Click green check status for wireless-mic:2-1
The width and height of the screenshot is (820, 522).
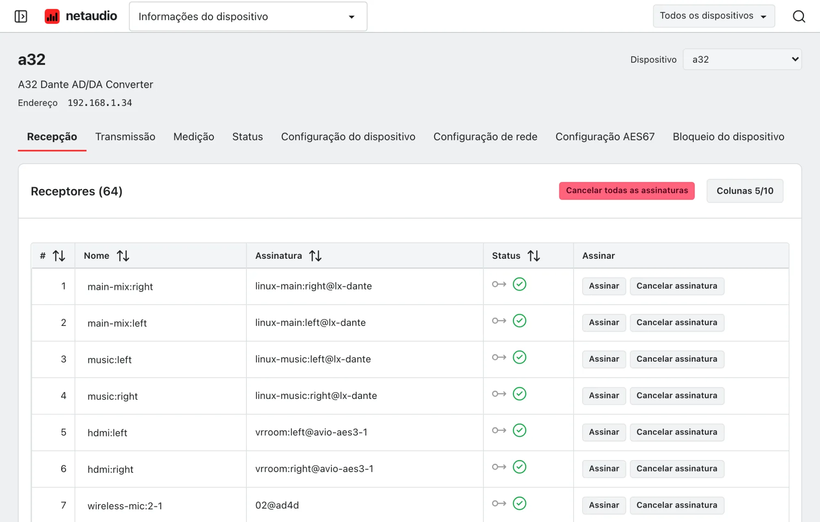pyautogui.click(x=519, y=503)
